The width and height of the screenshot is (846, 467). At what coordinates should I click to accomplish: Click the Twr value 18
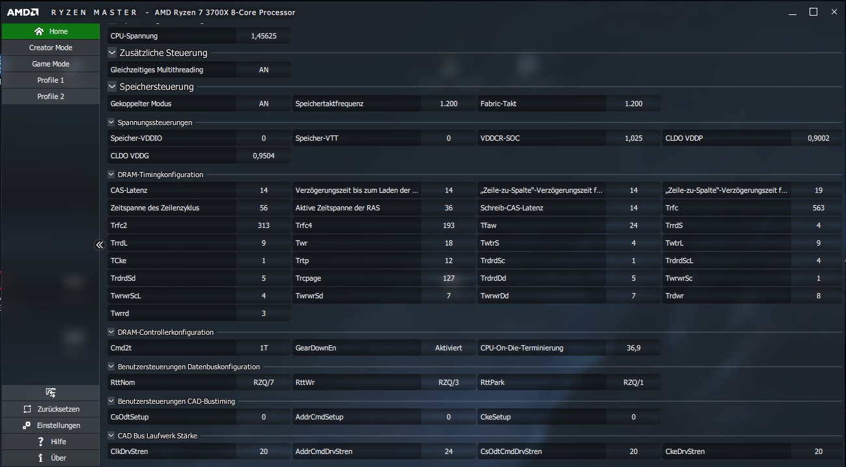[x=449, y=243]
